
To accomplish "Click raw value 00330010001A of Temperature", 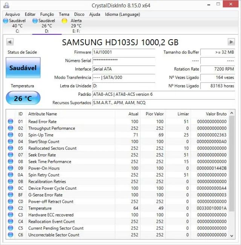I will [x=212, y=208].
